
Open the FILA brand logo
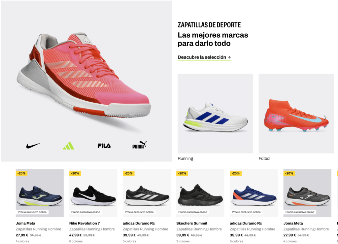[x=104, y=146]
